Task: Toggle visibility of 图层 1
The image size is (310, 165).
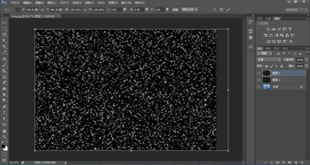Action: (x=259, y=80)
